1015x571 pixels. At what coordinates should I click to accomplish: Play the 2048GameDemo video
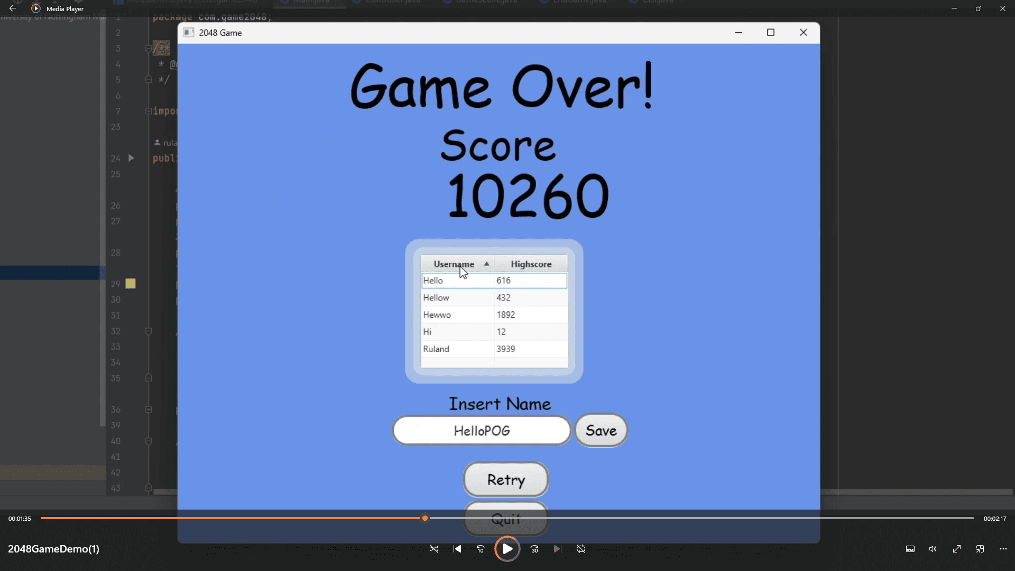(x=507, y=549)
